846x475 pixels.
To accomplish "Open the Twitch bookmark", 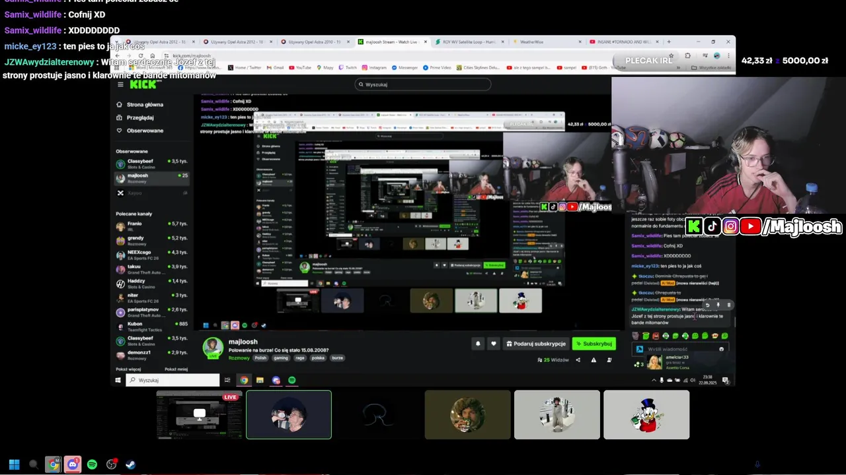I will click(348, 67).
